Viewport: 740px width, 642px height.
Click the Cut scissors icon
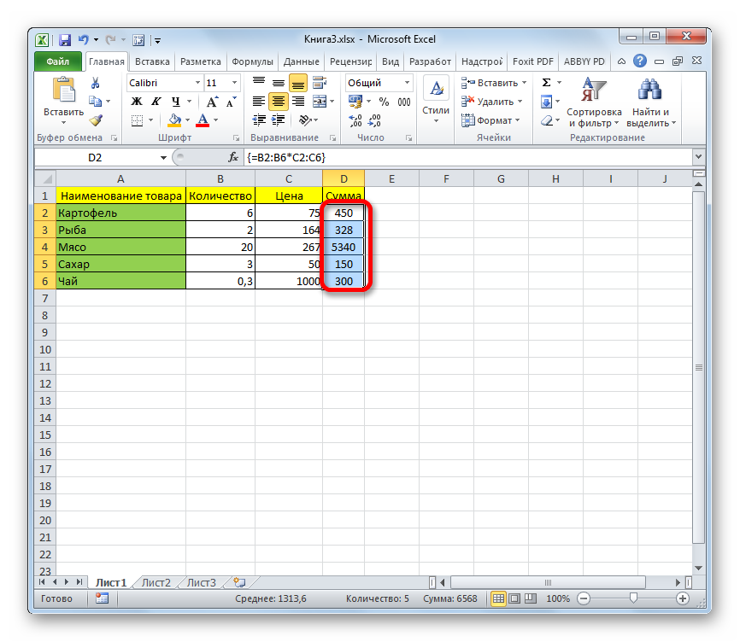point(96,83)
